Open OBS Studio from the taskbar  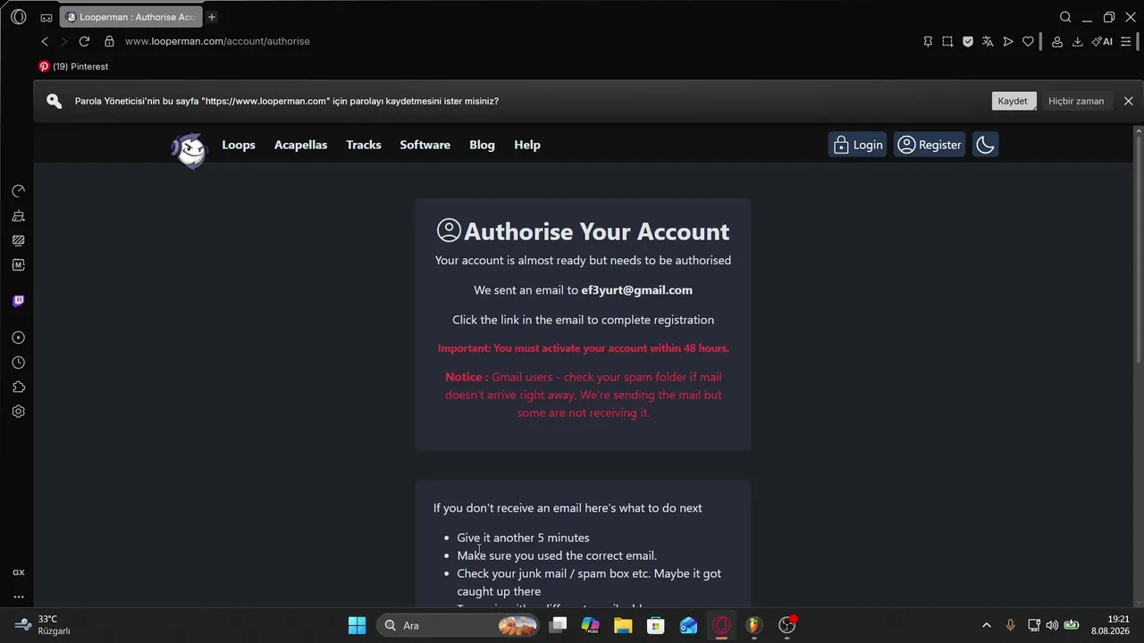(x=786, y=625)
